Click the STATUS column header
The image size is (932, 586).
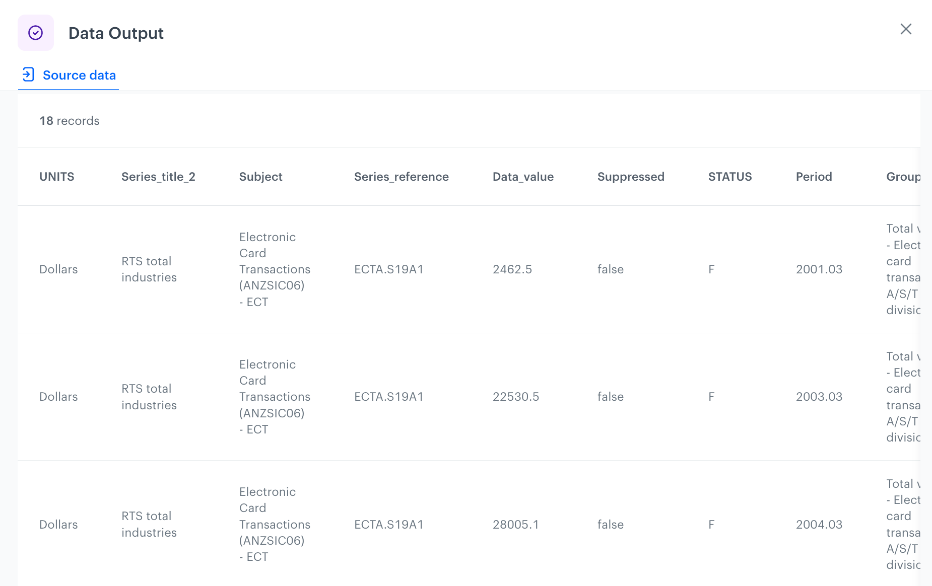point(729,177)
